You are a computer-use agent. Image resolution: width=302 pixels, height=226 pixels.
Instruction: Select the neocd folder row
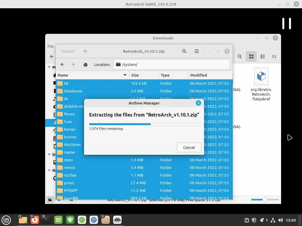point(144,167)
